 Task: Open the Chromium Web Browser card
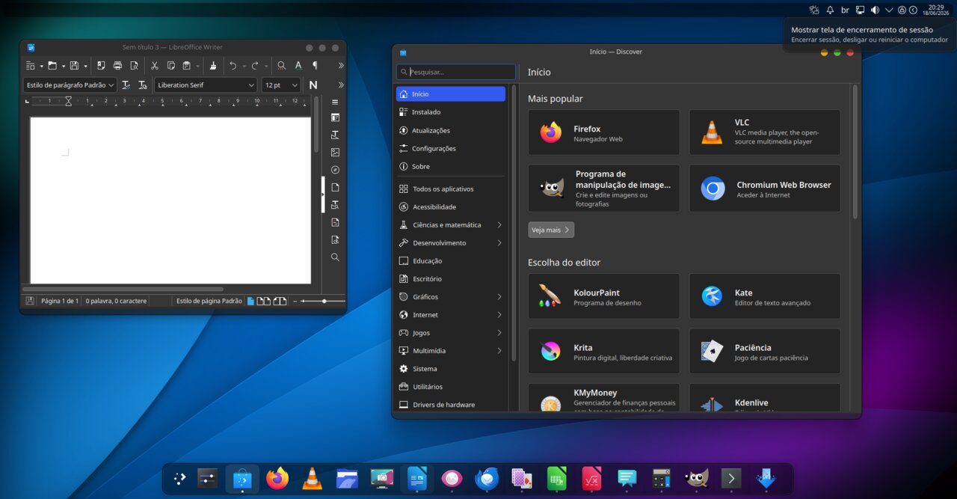(765, 189)
